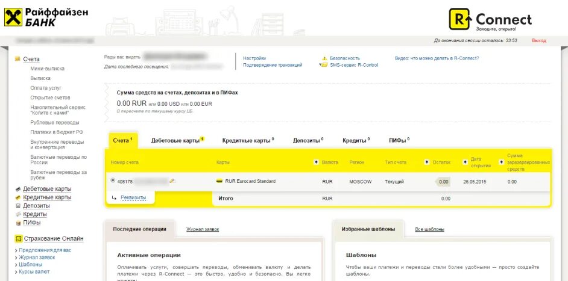Click the opening date 26.05.2015
The image size is (568, 281).
pos(475,182)
